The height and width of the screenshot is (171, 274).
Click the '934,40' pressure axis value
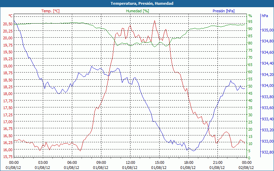[267, 63]
